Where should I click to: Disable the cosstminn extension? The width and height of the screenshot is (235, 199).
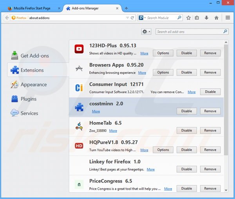point(186,111)
